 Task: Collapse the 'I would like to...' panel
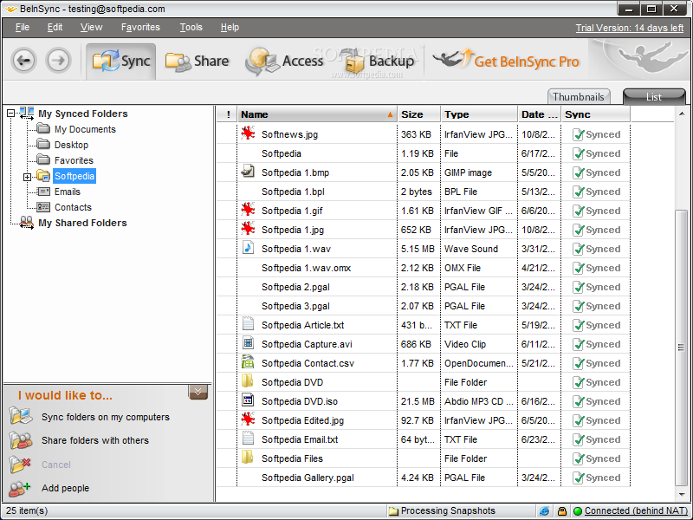198,392
